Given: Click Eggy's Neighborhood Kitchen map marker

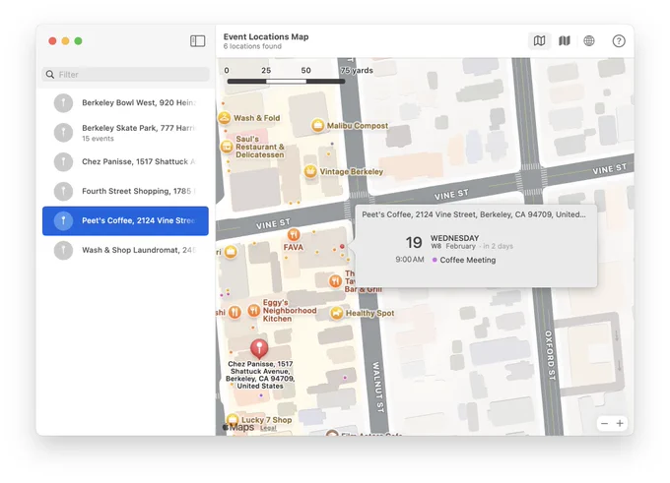Looking at the screenshot, I should pyautogui.click(x=254, y=311).
